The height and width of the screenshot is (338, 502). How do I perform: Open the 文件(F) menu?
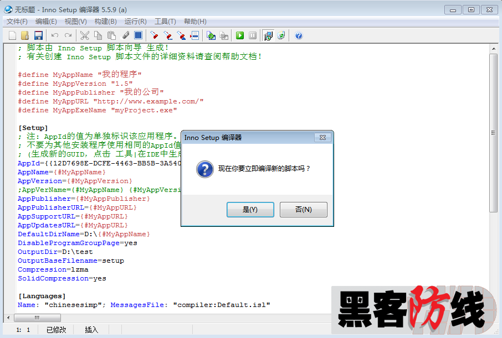coord(17,22)
